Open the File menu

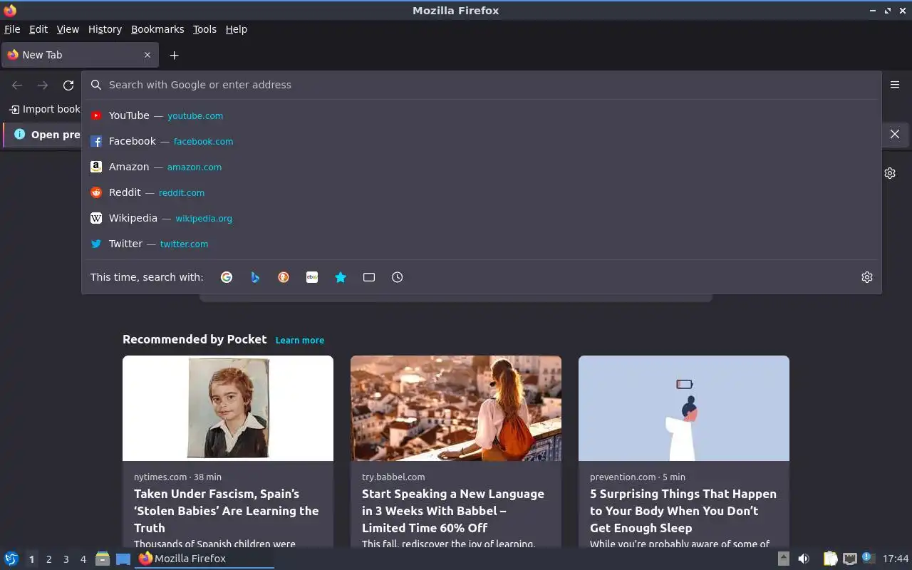click(12, 29)
